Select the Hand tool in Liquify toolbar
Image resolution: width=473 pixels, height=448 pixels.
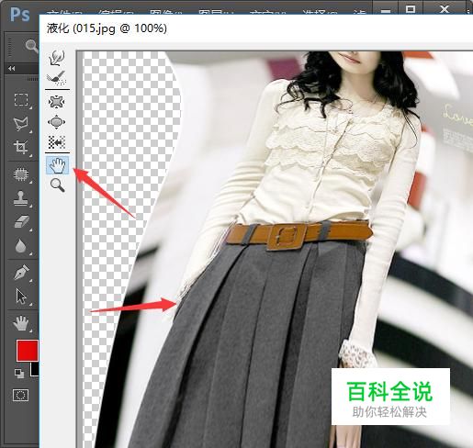58,165
